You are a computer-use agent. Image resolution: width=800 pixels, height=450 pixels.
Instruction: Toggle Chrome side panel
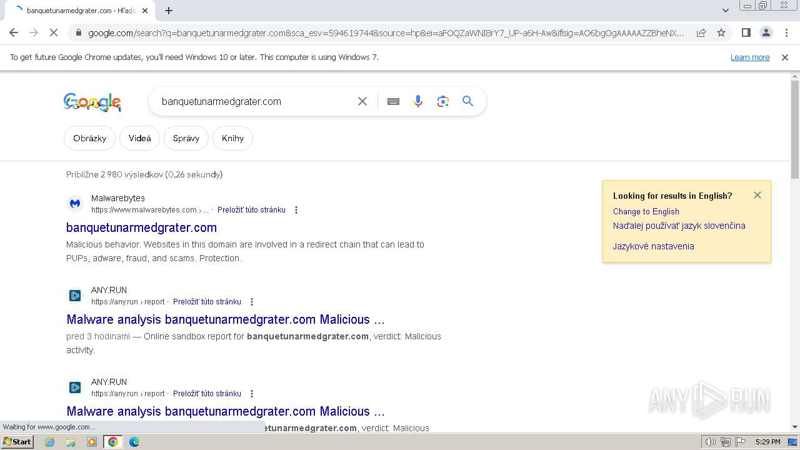[746, 32]
